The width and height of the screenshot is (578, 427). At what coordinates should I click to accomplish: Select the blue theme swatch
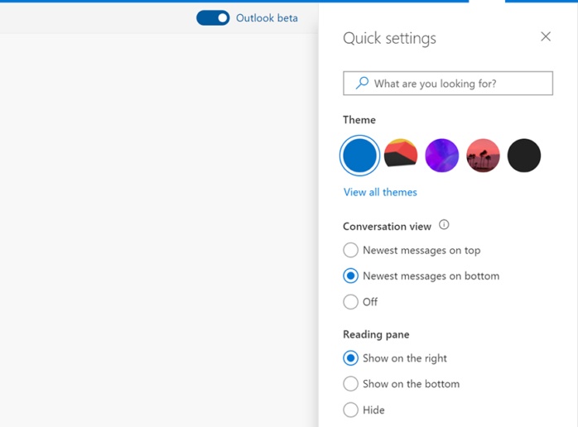(x=359, y=156)
